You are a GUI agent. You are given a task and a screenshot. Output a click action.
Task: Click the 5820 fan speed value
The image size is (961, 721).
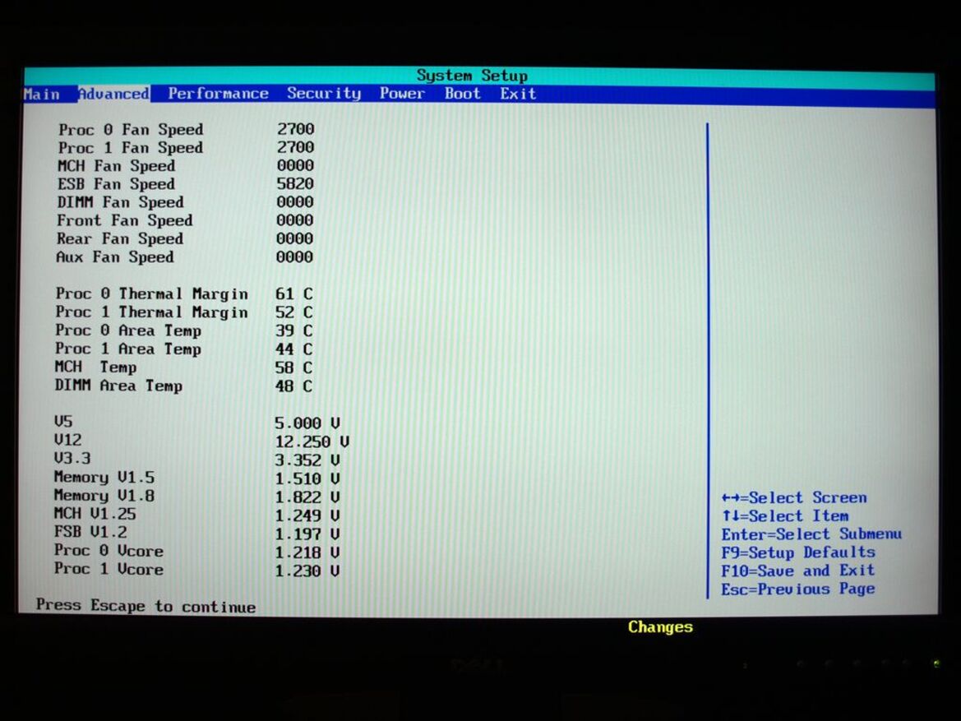295,184
